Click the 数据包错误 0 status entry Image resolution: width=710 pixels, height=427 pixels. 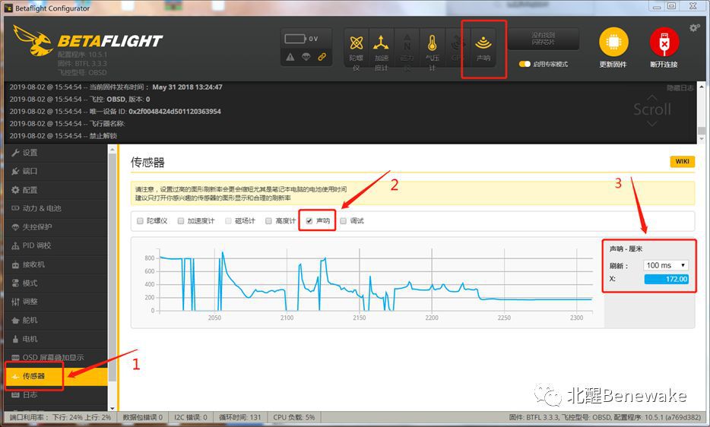coord(143,417)
